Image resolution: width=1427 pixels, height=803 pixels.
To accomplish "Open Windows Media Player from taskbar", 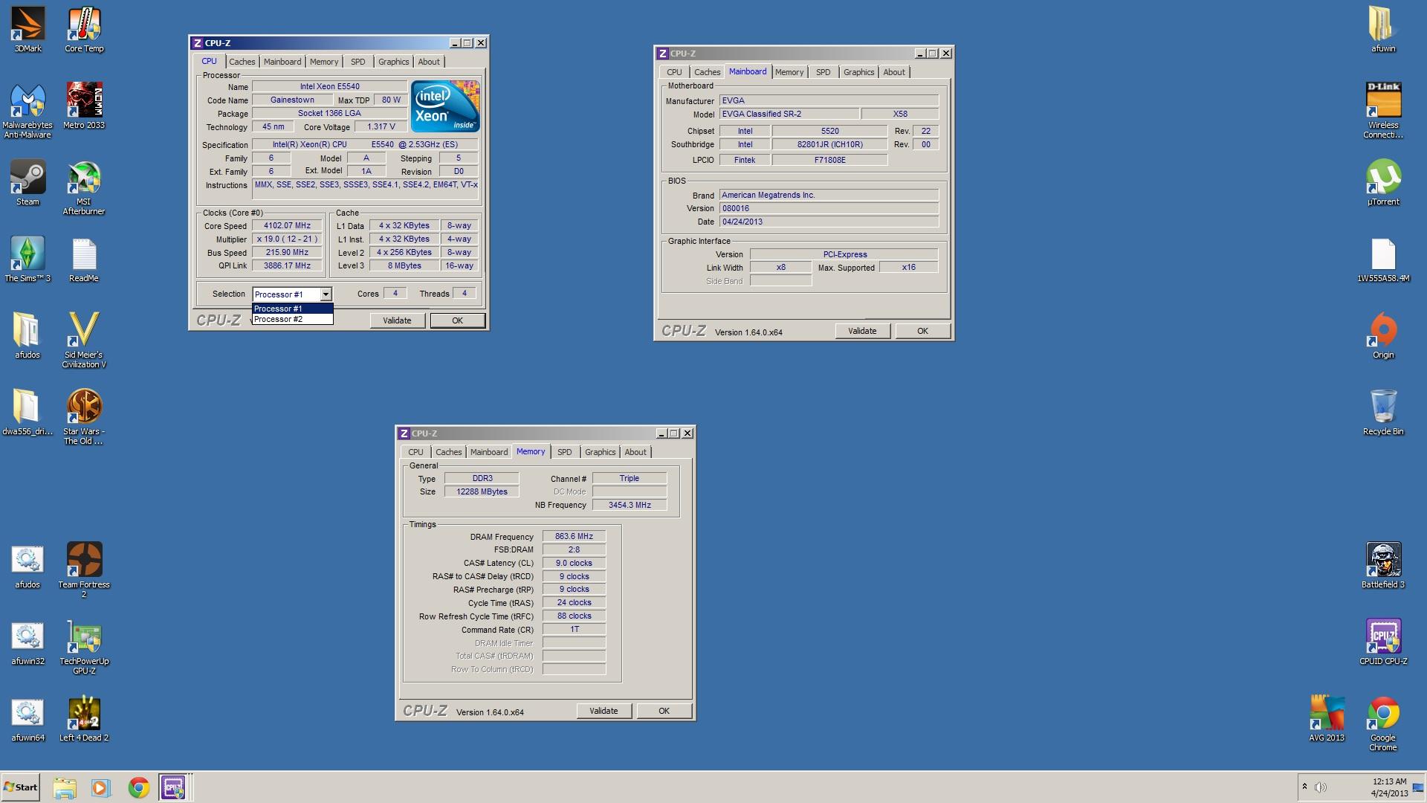I will coord(101,787).
